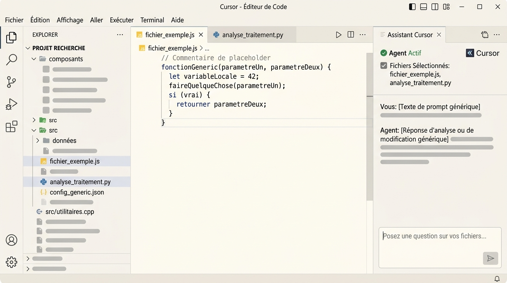The width and height of the screenshot is (507, 283).
Task: Open the Terminal menu
Action: click(152, 20)
